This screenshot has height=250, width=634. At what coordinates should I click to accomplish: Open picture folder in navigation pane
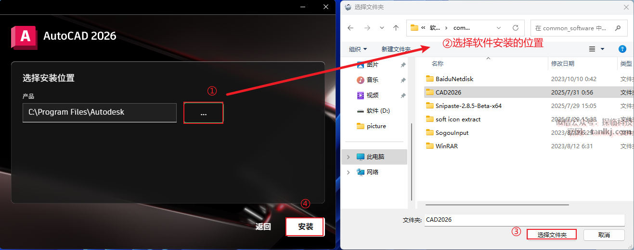point(376,126)
